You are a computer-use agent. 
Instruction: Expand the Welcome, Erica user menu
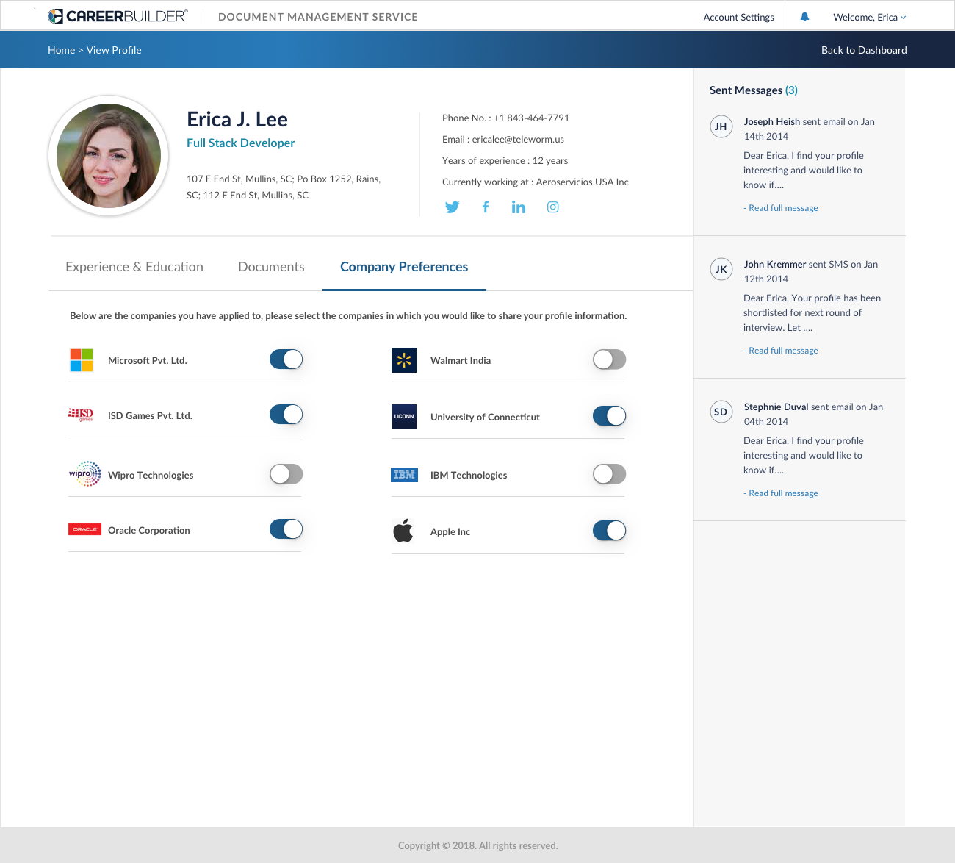pos(870,17)
